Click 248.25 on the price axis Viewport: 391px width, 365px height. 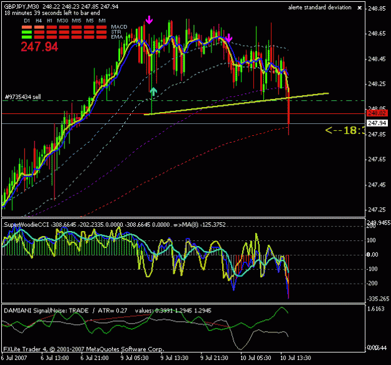[377, 84]
